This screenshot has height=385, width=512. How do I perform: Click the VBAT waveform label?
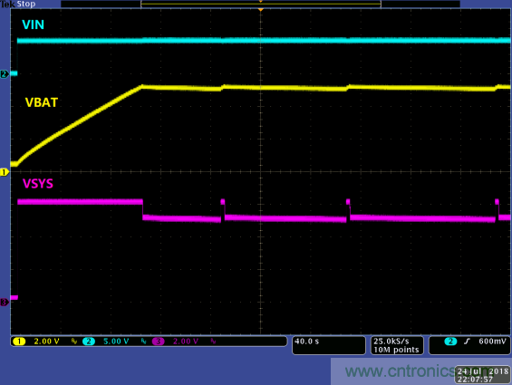pyautogui.click(x=42, y=102)
